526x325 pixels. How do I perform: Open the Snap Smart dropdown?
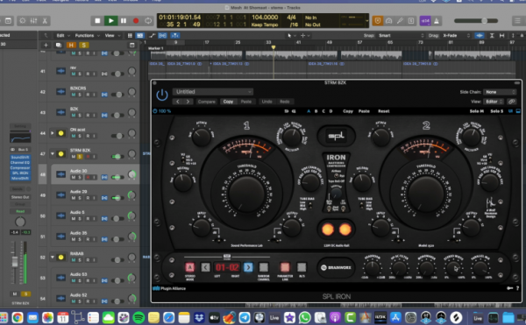pos(402,36)
